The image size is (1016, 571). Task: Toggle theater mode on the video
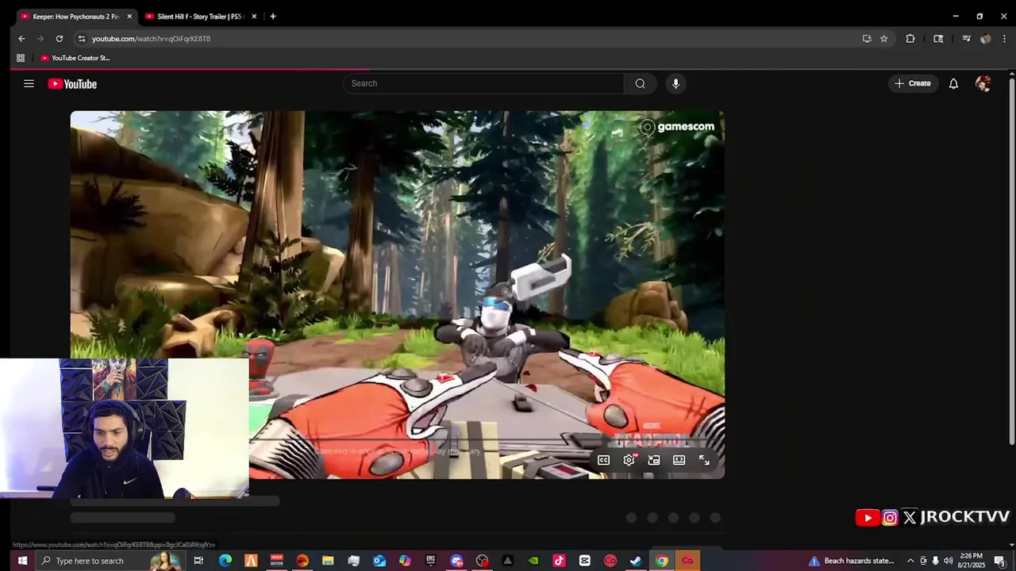679,460
